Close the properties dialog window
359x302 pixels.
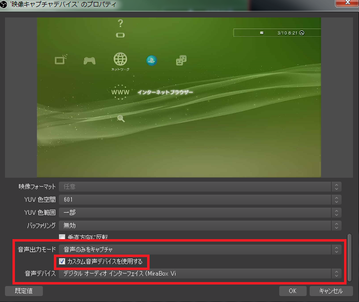click(x=347, y=3)
